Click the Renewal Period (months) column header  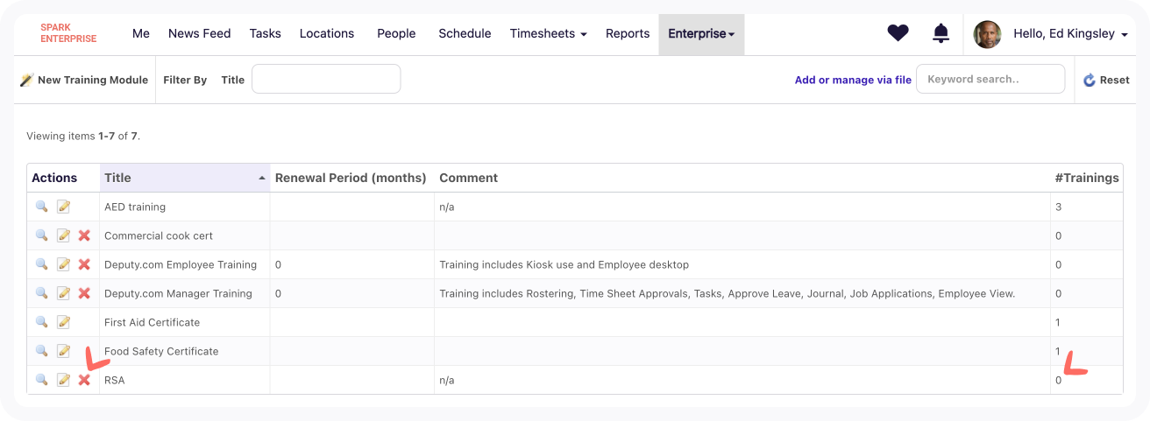click(x=351, y=178)
